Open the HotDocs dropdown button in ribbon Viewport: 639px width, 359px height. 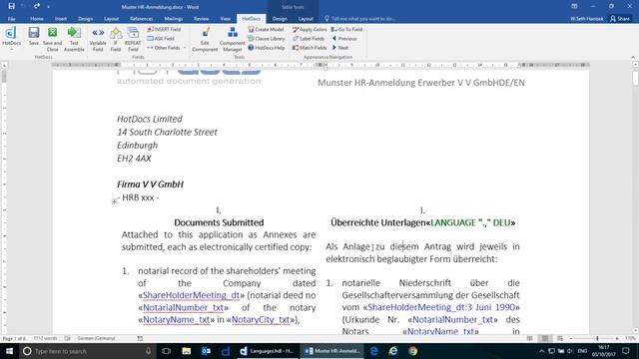click(11, 39)
